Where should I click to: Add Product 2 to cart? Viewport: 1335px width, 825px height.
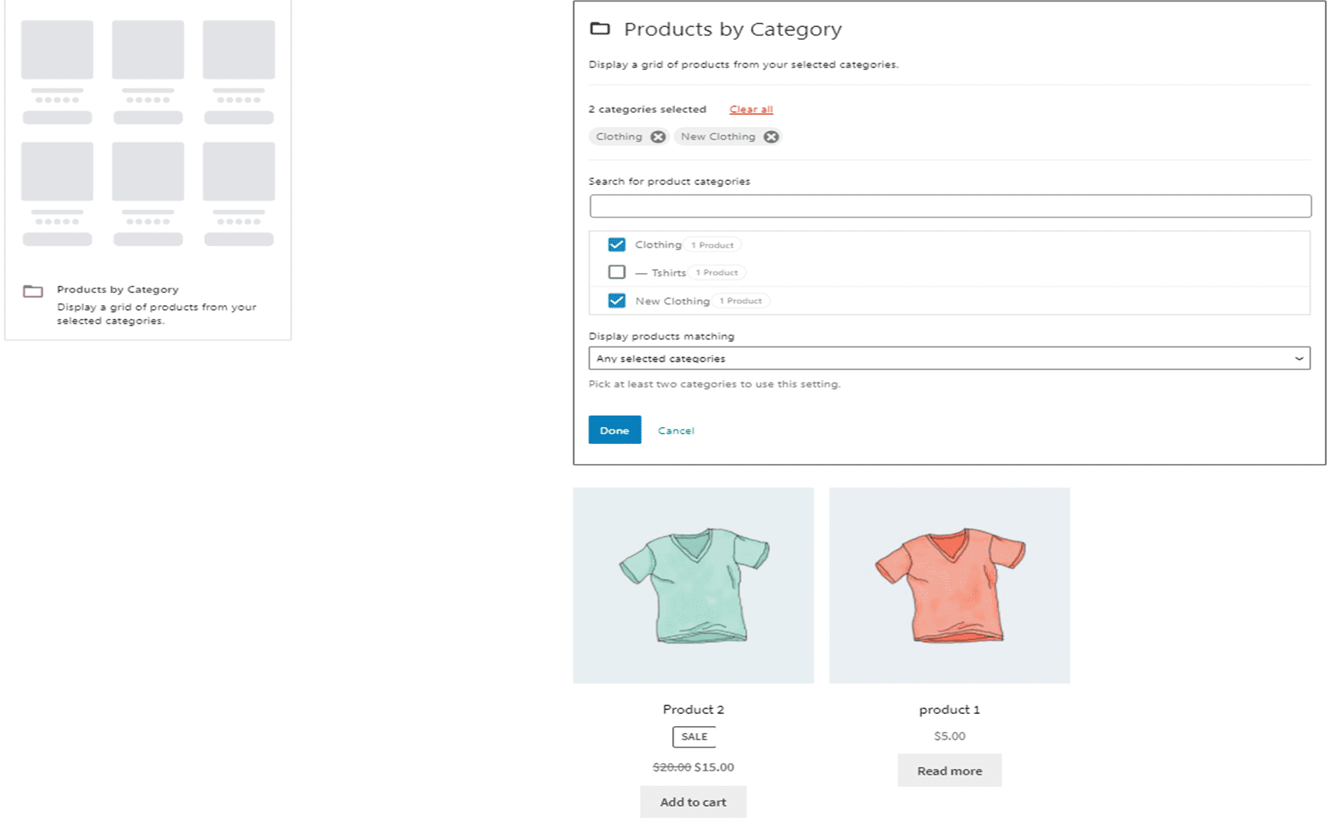pos(693,802)
